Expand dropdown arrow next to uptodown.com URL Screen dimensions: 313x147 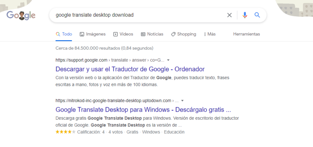[x=182, y=101]
